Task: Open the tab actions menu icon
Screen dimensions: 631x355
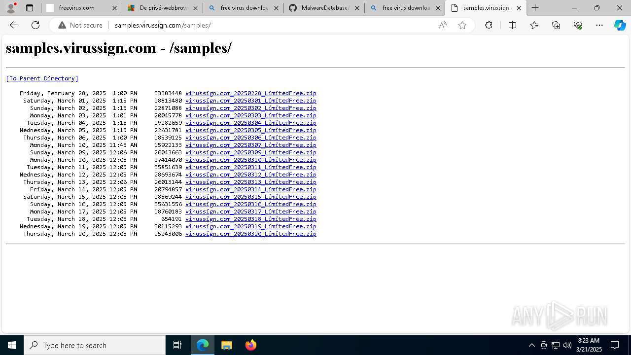Action: click(x=30, y=8)
